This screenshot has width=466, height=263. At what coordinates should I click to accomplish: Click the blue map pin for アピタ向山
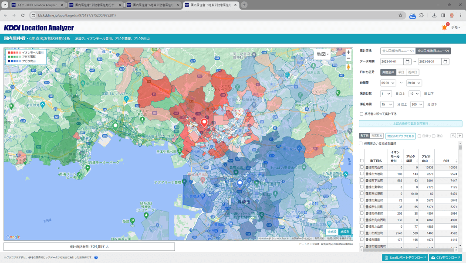point(240,184)
